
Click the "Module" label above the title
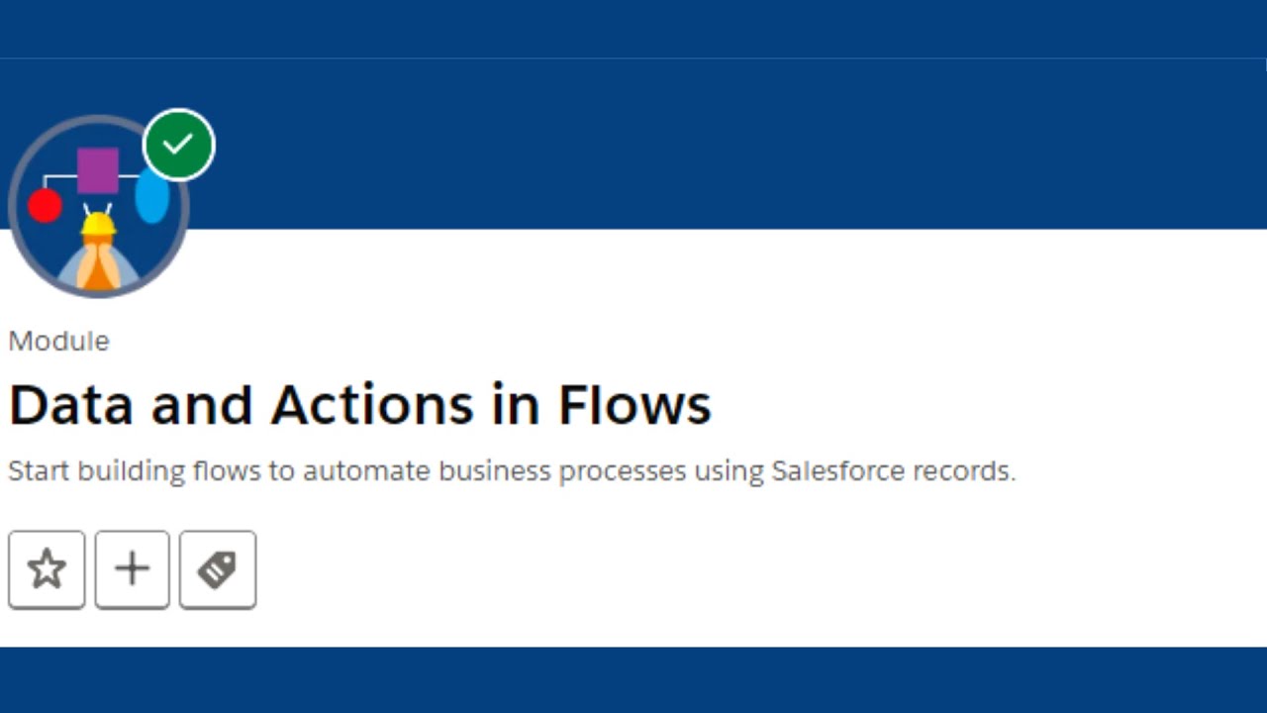click(x=58, y=341)
